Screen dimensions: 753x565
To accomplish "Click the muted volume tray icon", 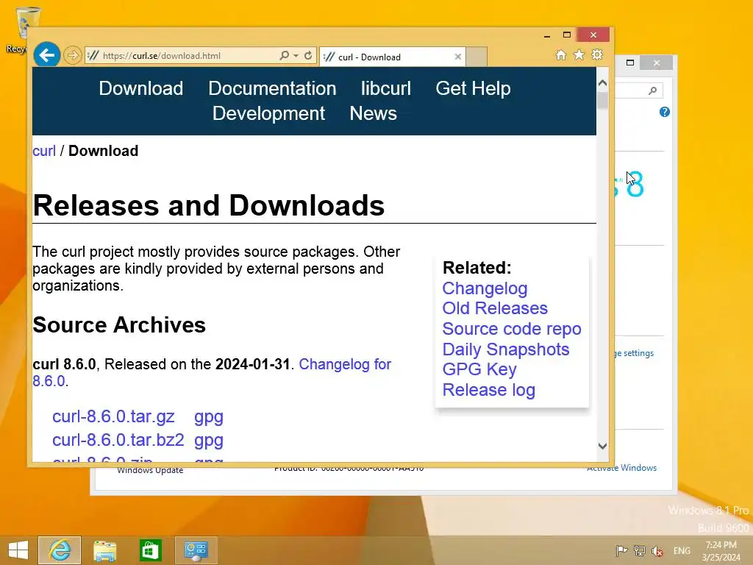I will [x=657, y=550].
